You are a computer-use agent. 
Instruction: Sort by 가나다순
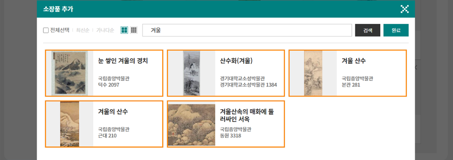105,30
